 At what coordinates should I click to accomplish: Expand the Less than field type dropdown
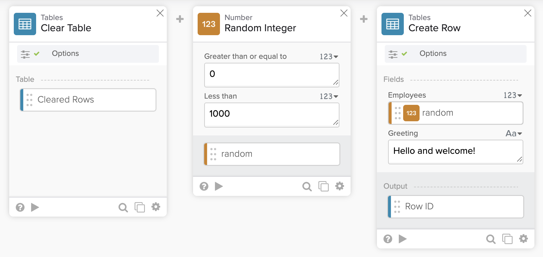point(329,97)
